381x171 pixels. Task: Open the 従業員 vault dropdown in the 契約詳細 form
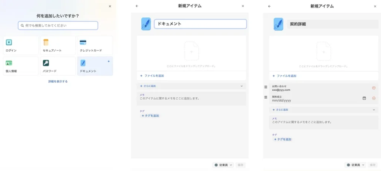355,165
